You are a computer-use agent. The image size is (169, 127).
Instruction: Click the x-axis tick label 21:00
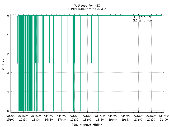[164, 120]
